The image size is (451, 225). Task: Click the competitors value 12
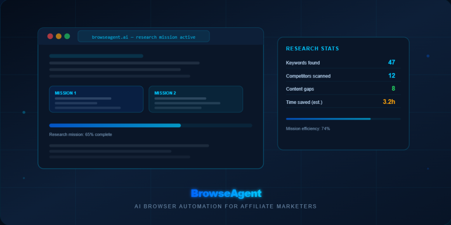pos(392,76)
